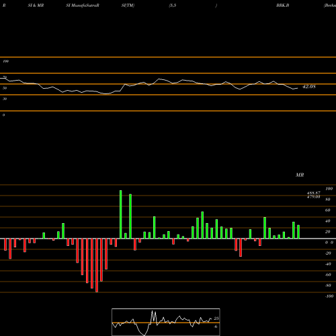
Task: Click the price value 488.87
Action: 314,193
